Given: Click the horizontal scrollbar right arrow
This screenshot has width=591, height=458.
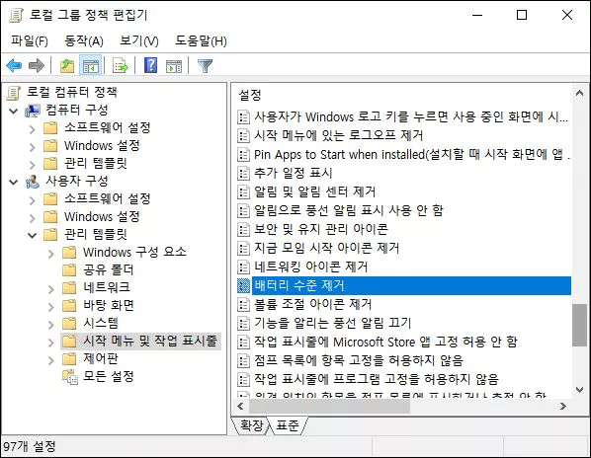Looking at the screenshot, I should [x=563, y=406].
